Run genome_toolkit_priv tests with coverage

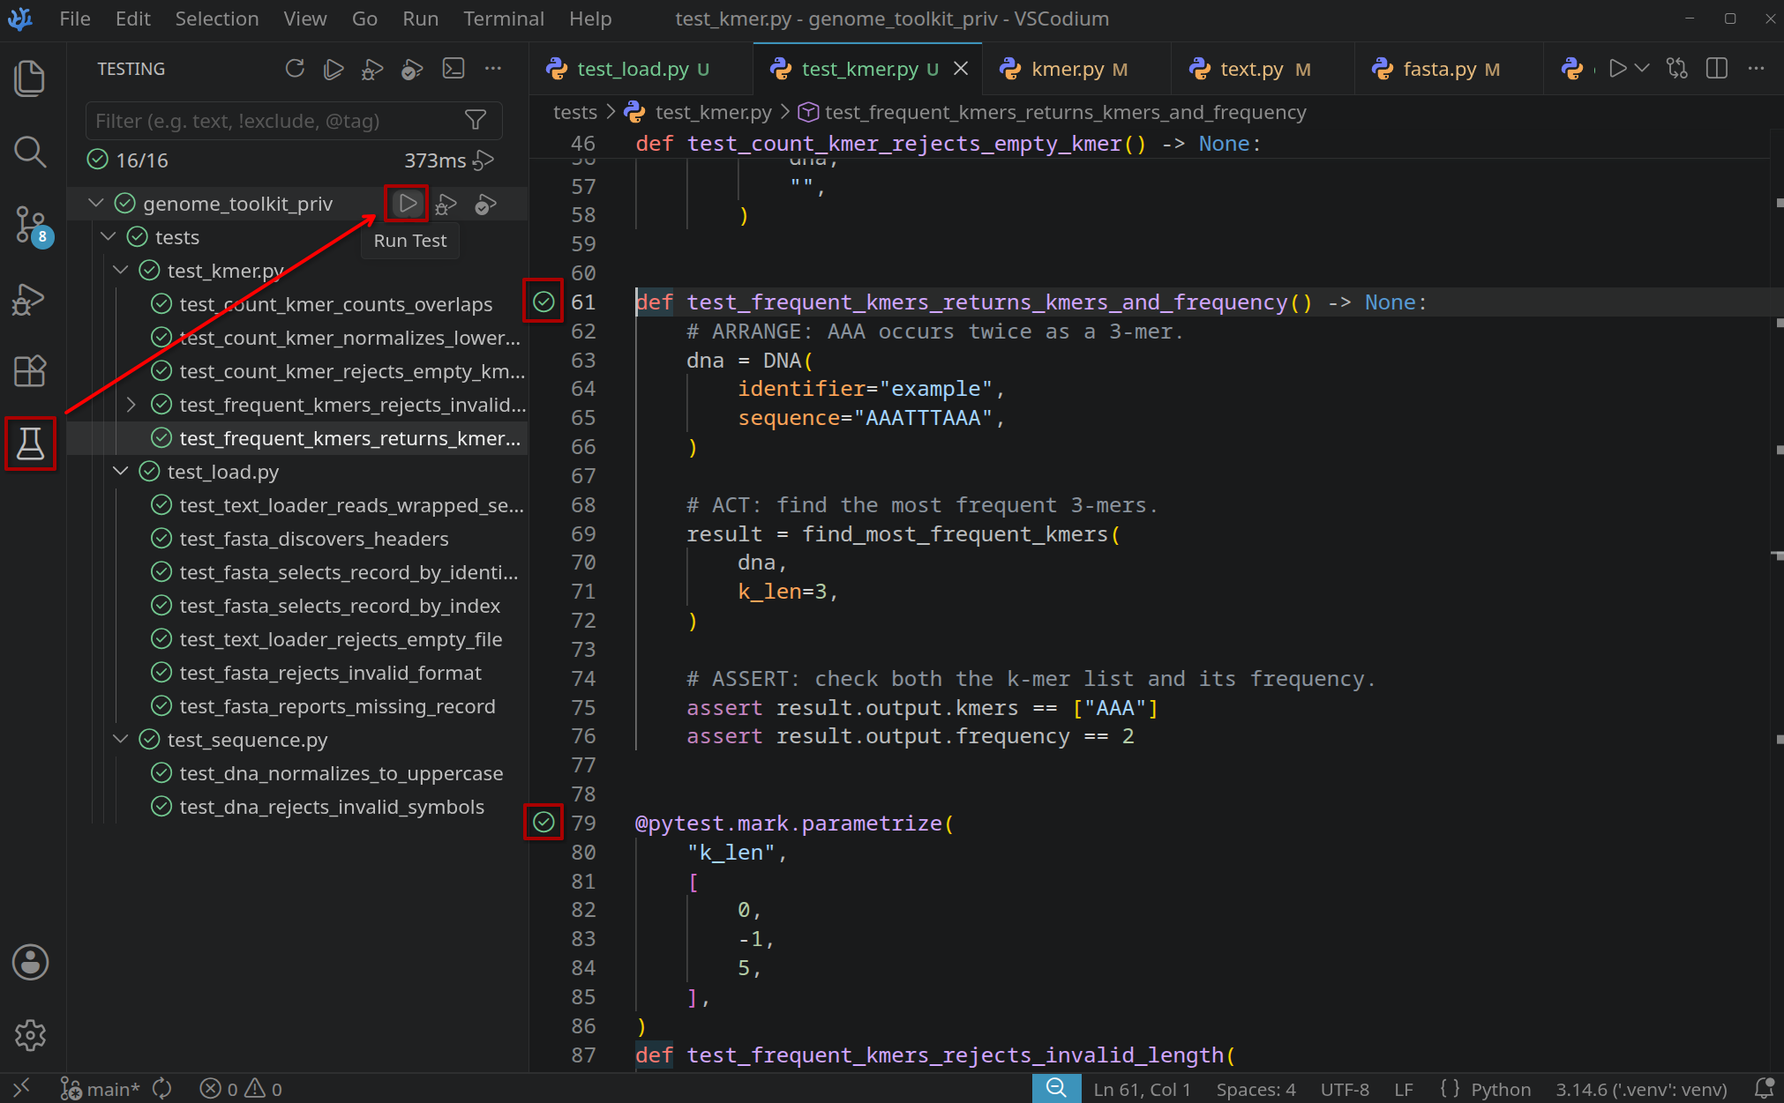485,205
